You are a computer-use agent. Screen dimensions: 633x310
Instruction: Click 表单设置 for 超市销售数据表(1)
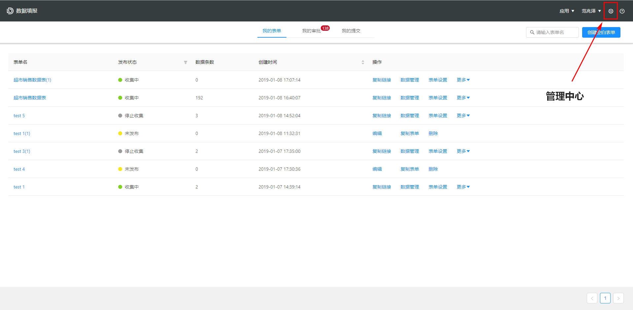pos(438,80)
